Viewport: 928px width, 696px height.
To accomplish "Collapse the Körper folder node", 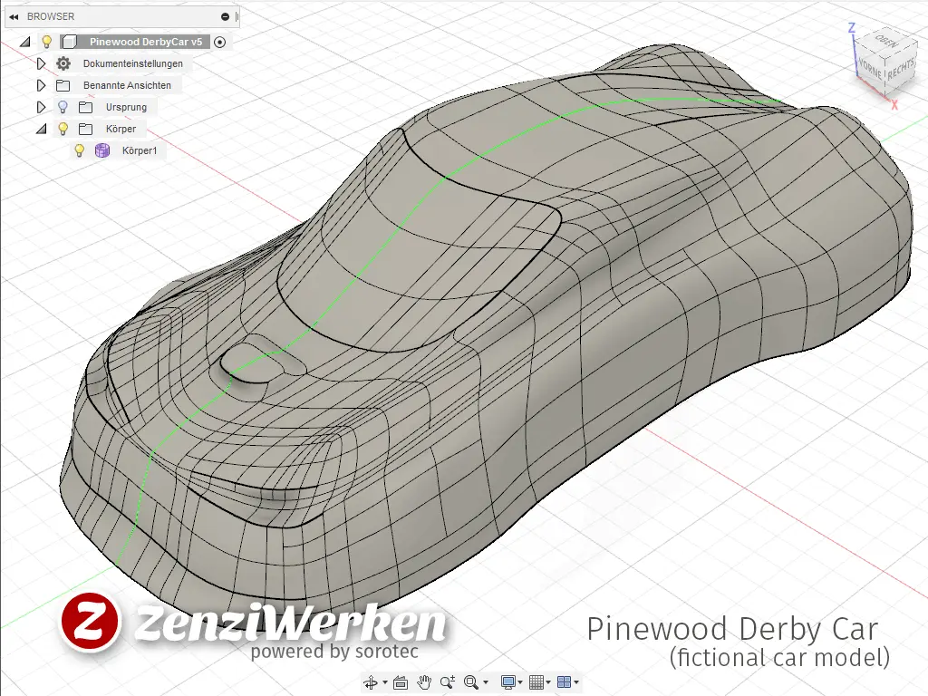I will [x=41, y=129].
